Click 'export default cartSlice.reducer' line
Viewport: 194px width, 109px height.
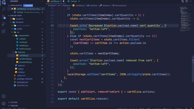coord(83,99)
